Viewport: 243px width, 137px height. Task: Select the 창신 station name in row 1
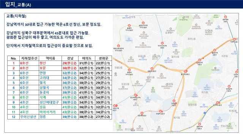point(43,63)
